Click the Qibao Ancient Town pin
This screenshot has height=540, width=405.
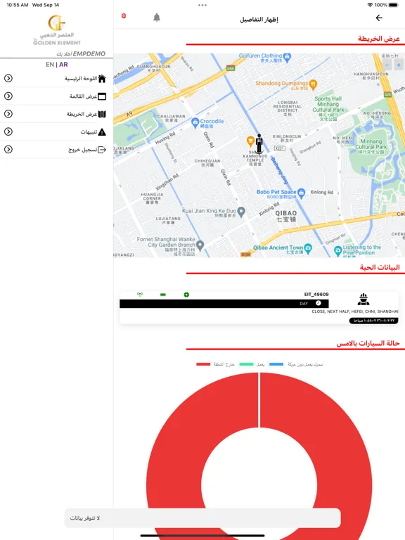click(x=308, y=248)
